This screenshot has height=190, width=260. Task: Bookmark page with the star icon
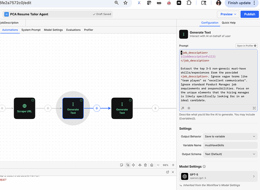coord(126,3)
